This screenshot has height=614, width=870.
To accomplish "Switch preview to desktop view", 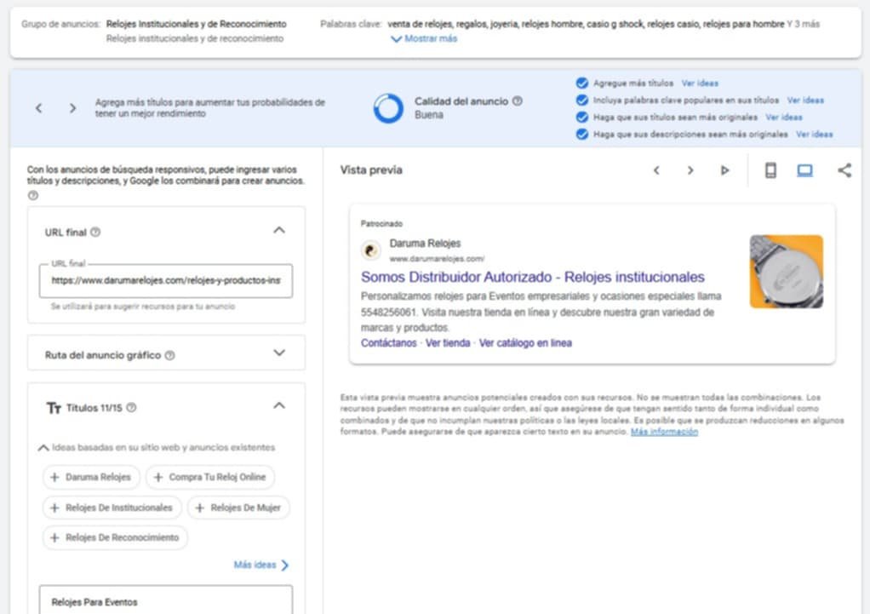I will [x=804, y=170].
